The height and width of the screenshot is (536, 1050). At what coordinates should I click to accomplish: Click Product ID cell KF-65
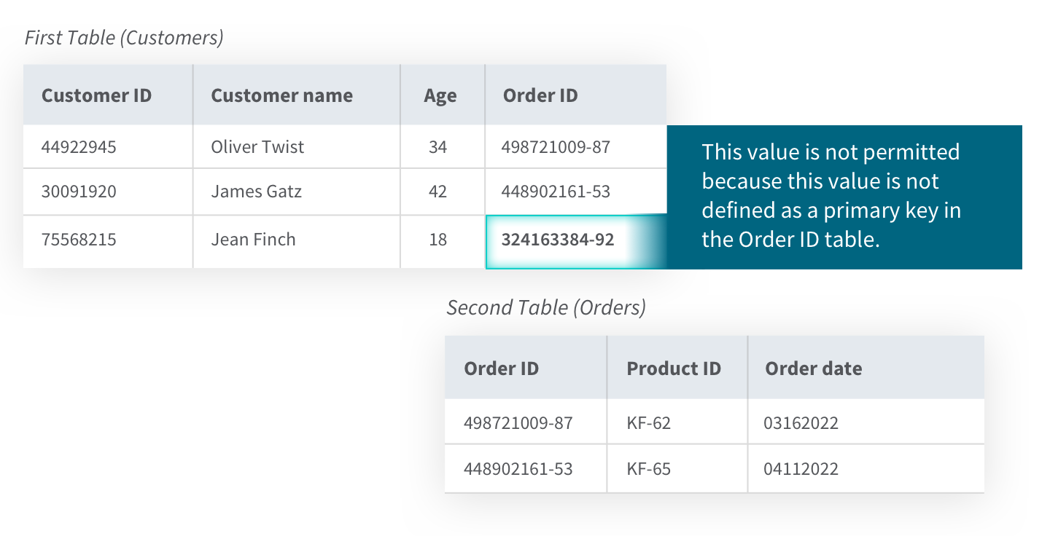pyautogui.click(x=677, y=468)
